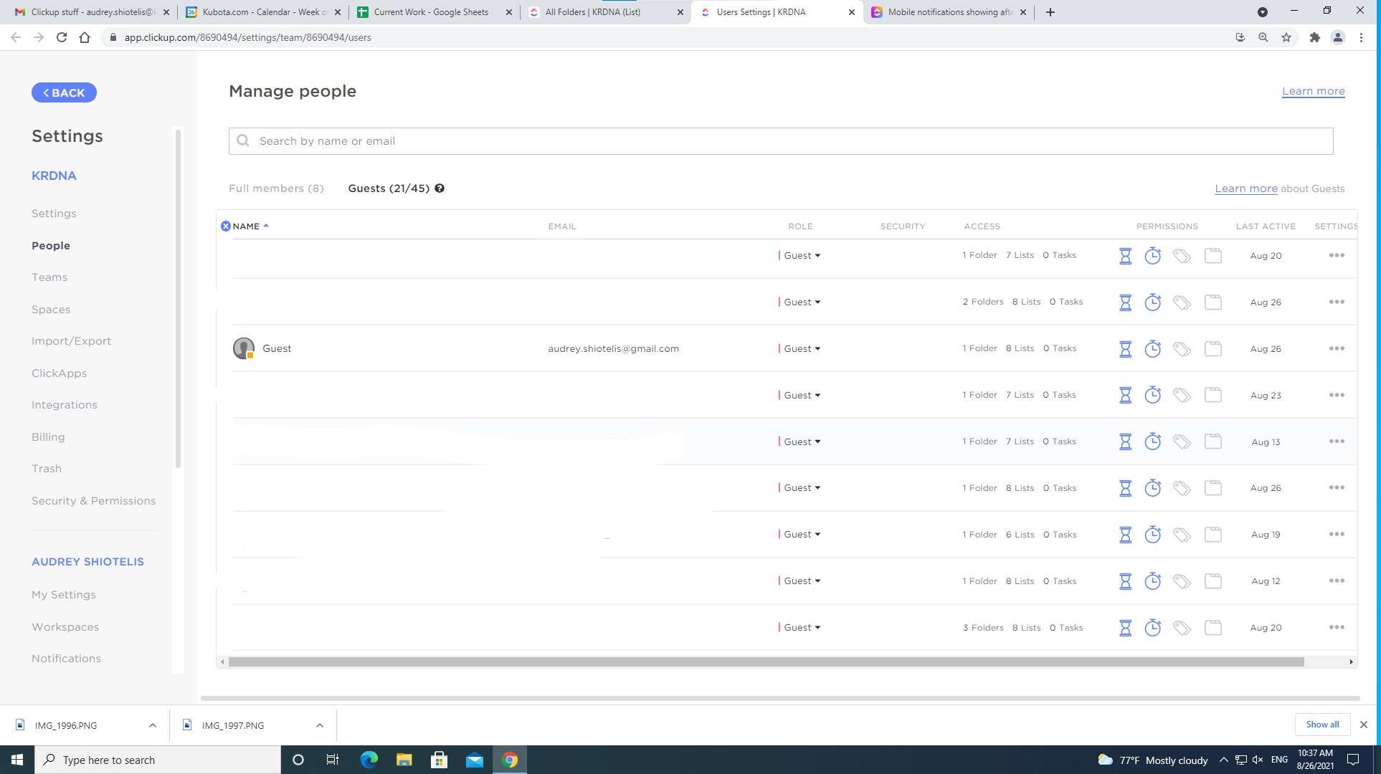Click the hourglass icon in the 2 Folders row
1381x774 pixels.
pyautogui.click(x=1125, y=302)
